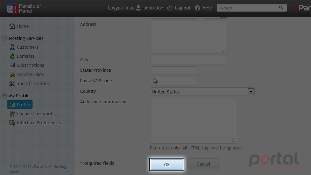Click the Additional information resize grip
The image size is (311, 175).
pyautogui.click(x=232, y=140)
